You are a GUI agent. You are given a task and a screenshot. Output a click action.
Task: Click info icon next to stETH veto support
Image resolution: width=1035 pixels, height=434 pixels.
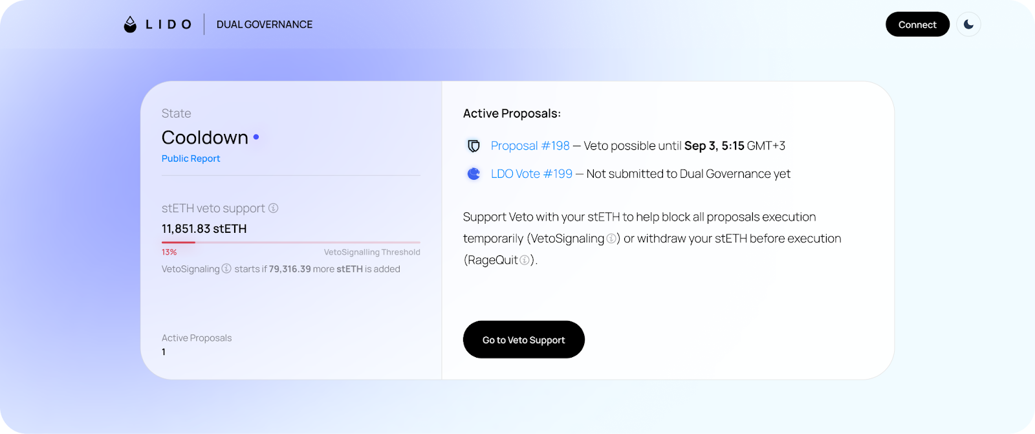click(x=274, y=208)
